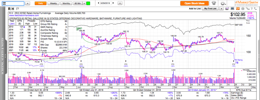Open the 60 Min interval dropdown arrow
This screenshot has width=260, height=100.
84,3
